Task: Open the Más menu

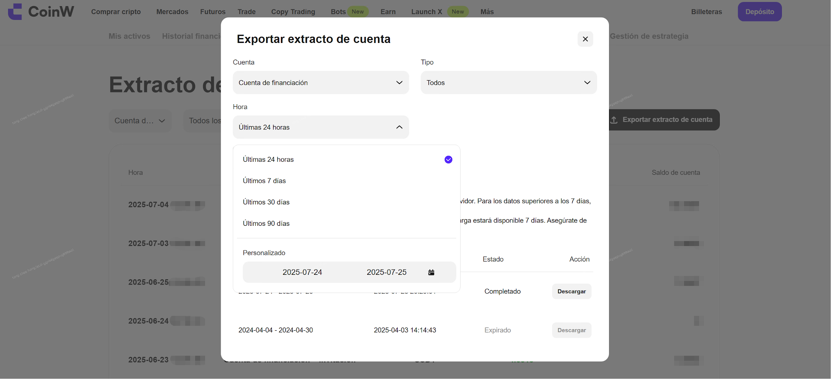Action: [x=487, y=12]
